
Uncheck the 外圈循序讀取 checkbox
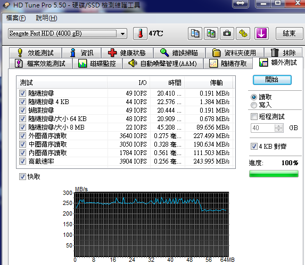22,136
